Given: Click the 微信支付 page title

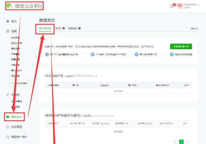Looking at the screenshot, I should 47,21.
